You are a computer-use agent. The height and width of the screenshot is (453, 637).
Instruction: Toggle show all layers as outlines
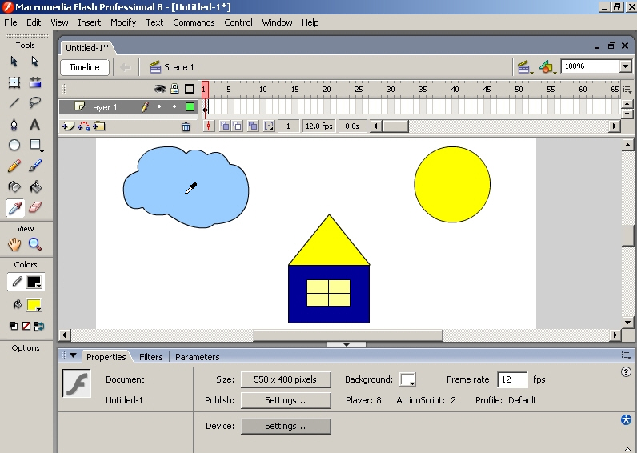pos(190,89)
